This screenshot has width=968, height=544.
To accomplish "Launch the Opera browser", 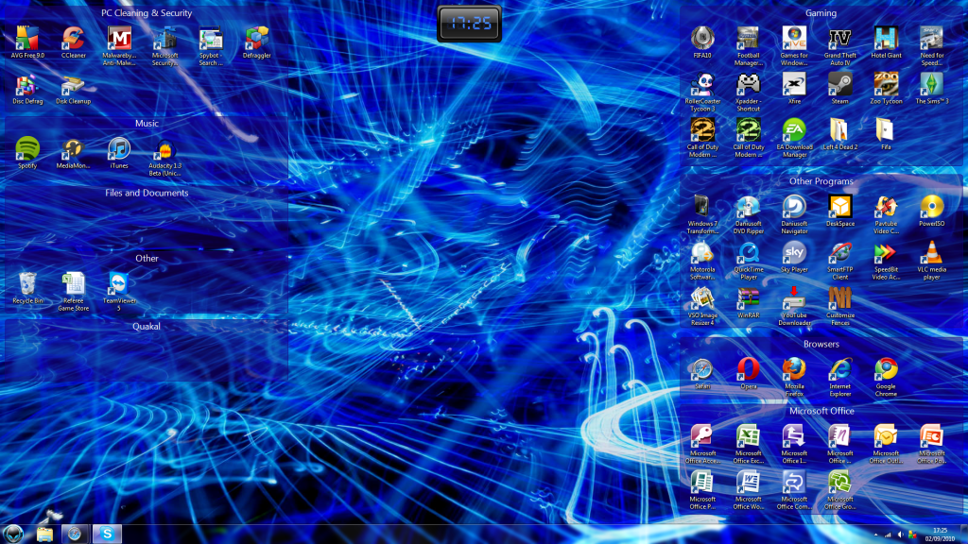I will point(748,369).
